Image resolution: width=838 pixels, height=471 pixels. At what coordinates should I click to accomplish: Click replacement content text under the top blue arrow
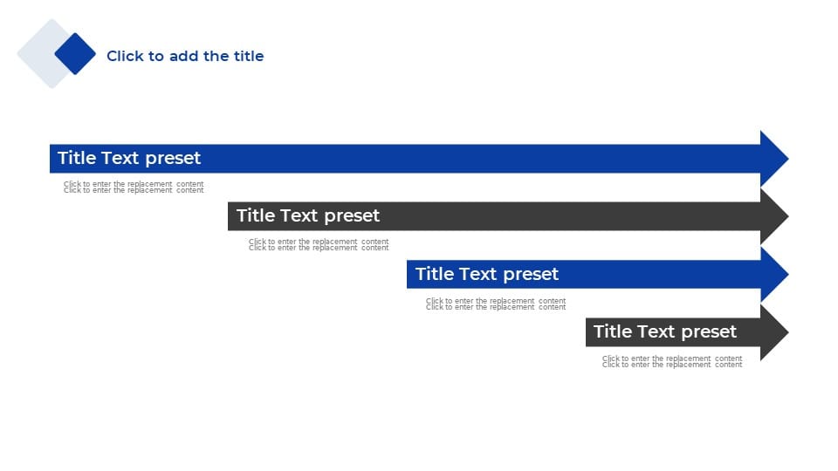pyautogui.click(x=134, y=187)
